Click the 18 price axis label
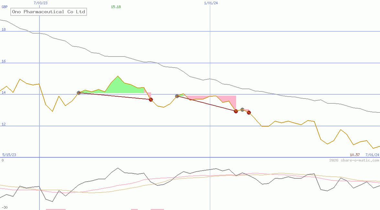 [x=4, y=29]
